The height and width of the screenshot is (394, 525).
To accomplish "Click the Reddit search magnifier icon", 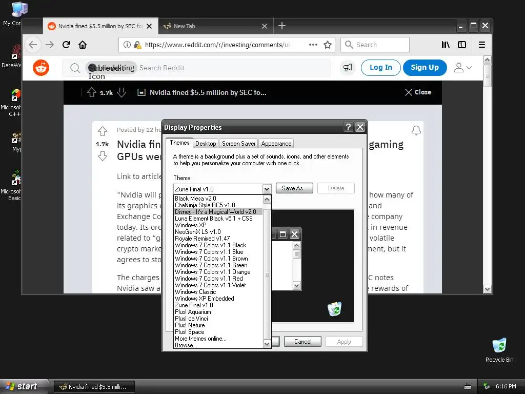I will (x=75, y=68).
